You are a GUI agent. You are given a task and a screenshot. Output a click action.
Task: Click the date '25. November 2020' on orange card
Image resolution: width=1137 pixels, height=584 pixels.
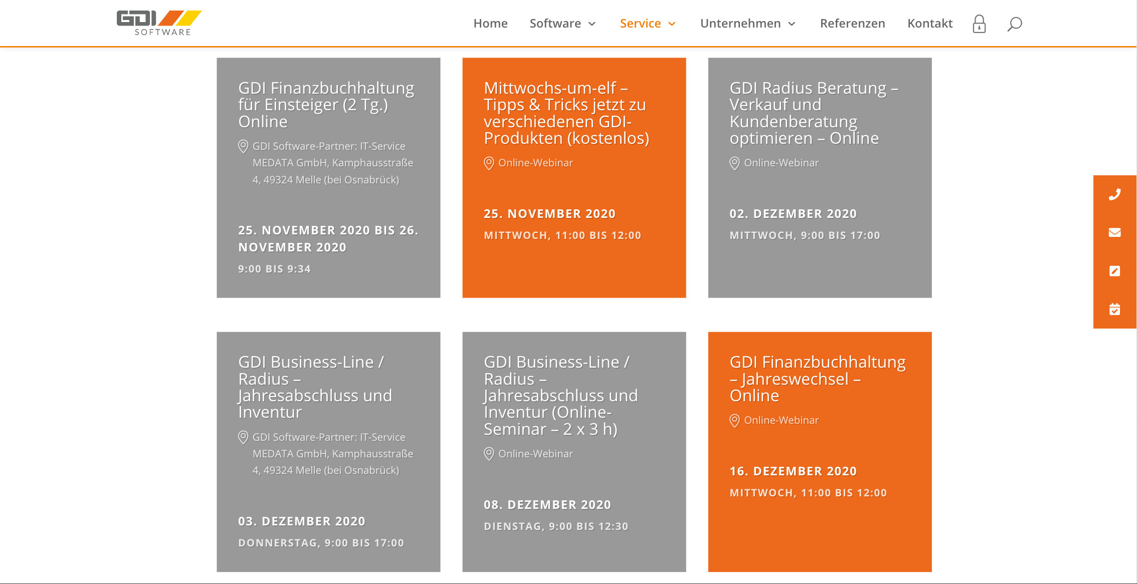(x=549, y=214)
